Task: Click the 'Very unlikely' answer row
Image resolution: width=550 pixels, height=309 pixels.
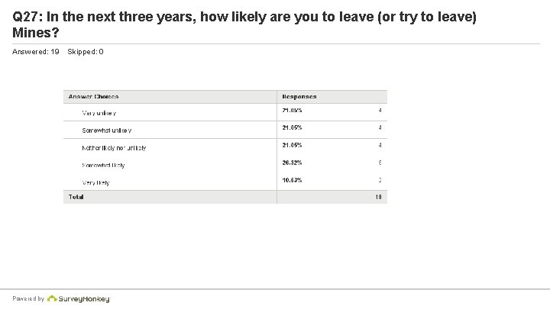Action: point(225,112)
